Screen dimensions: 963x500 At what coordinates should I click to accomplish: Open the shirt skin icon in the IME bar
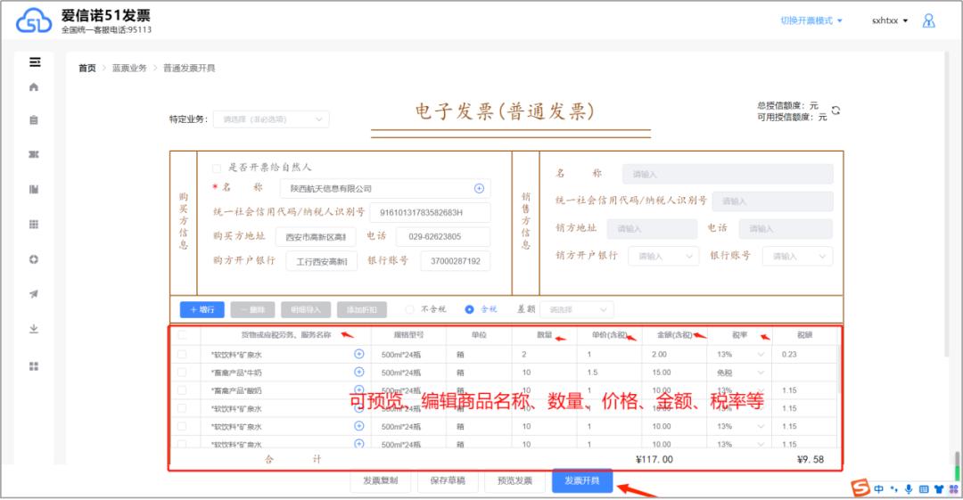938,489
